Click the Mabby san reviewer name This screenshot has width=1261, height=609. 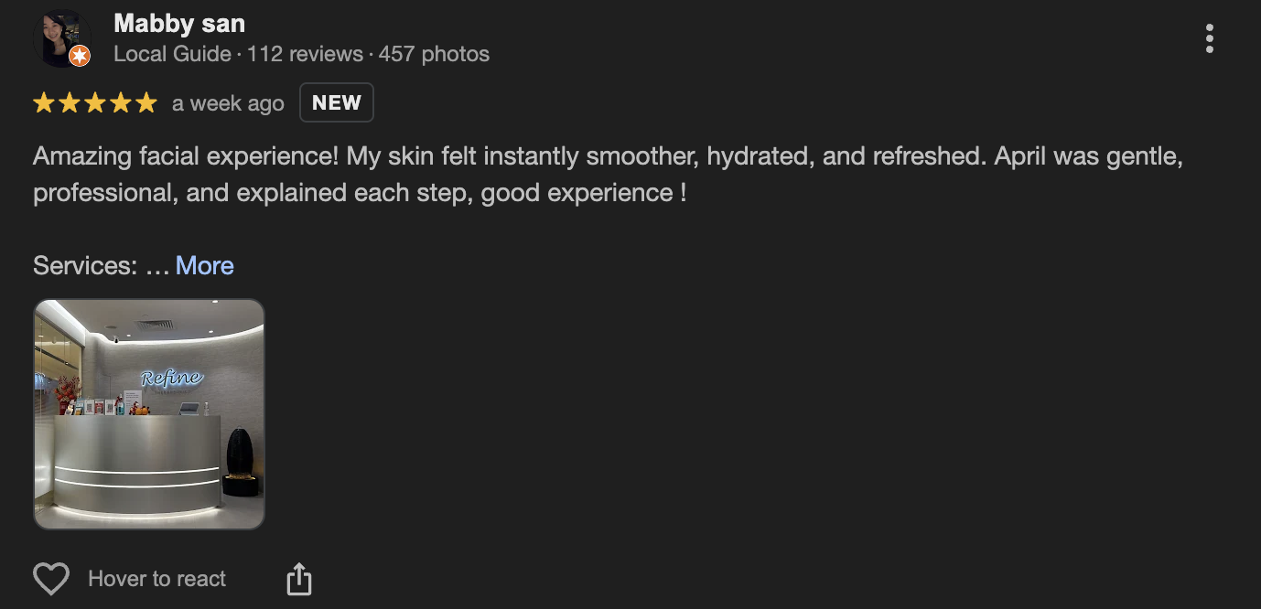tap(179, 23)
